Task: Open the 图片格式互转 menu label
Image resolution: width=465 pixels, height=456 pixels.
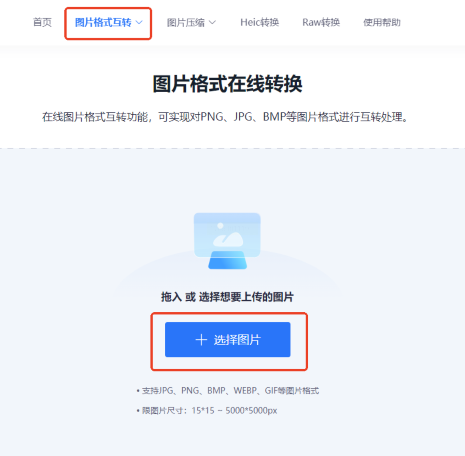Action: pos(103,22)
